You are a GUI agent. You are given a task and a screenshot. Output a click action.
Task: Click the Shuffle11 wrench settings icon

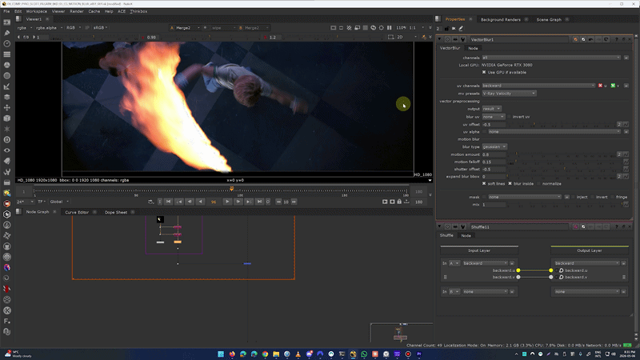(x=463, y=226)
